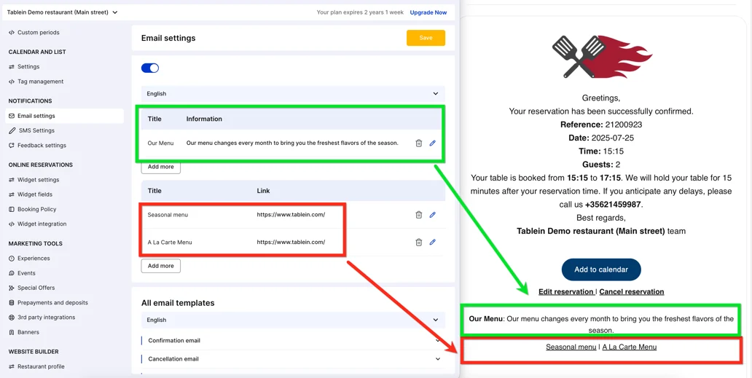Screen dimensions: 752x378
Task: Delete the A La Carte Menu row
Action: (x=418, y=243)
